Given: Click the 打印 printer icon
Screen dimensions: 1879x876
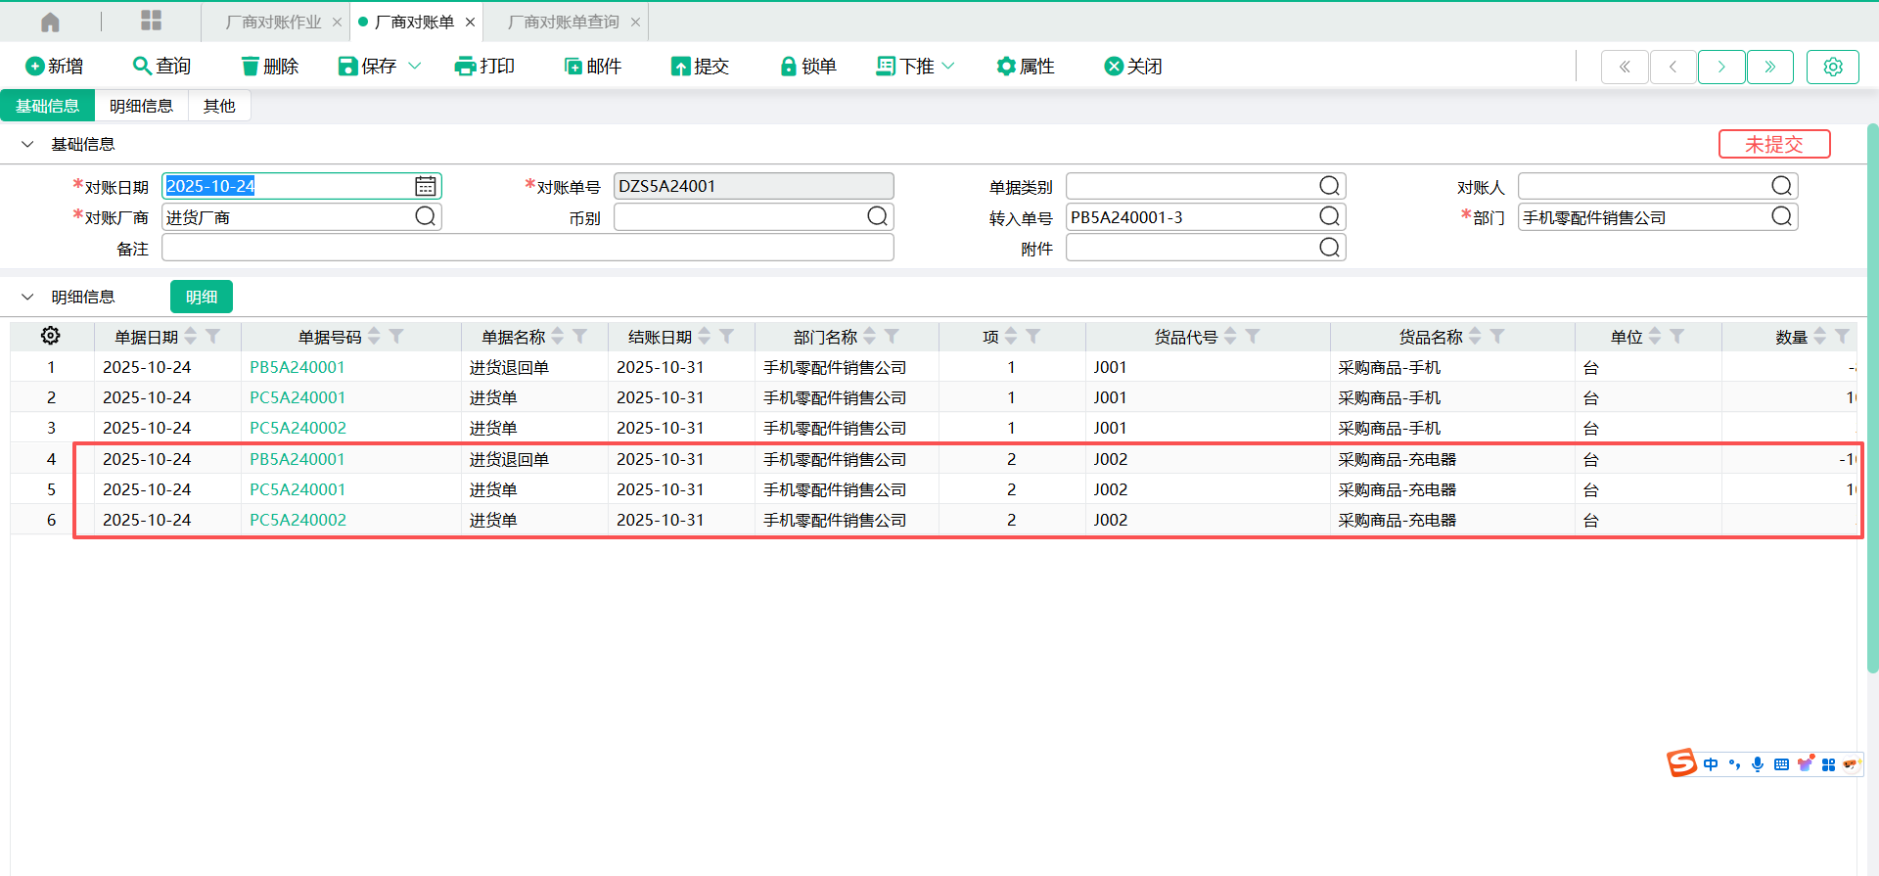Looking at the screenshot, I should (465, 67).
